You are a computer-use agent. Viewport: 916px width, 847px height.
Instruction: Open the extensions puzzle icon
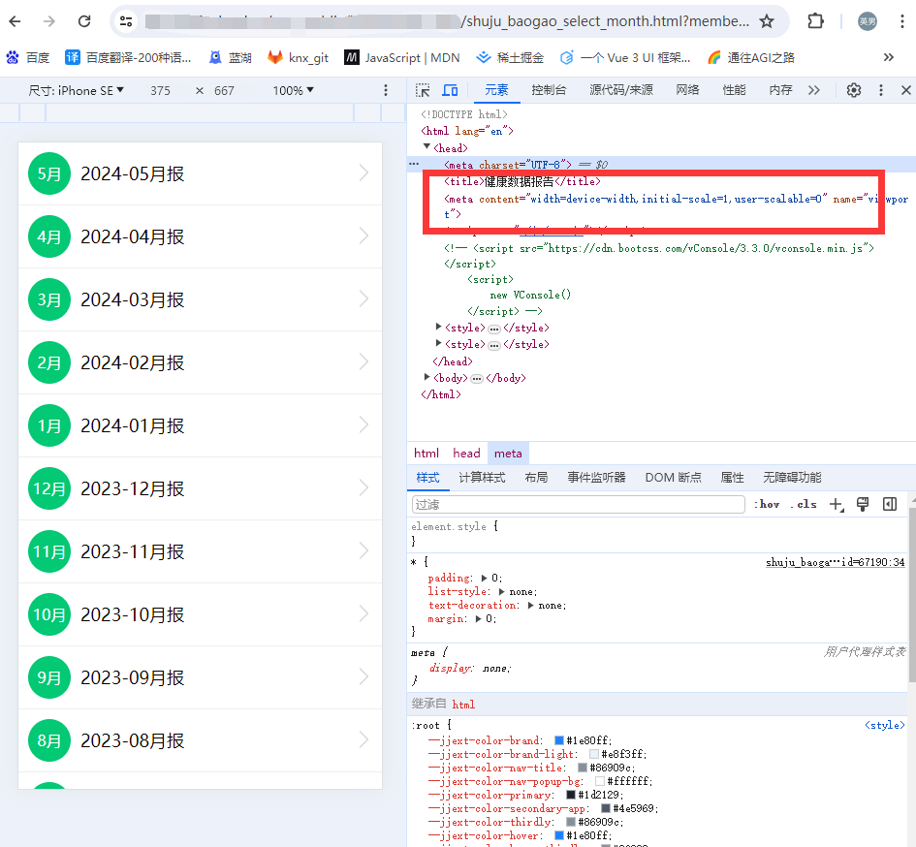(815, 21)
